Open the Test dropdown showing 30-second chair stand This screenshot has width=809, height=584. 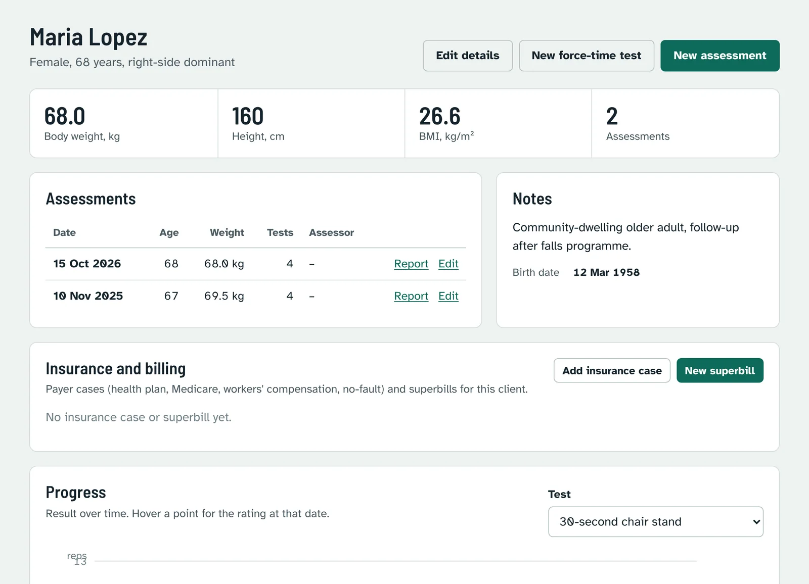[x=656, y=522]
